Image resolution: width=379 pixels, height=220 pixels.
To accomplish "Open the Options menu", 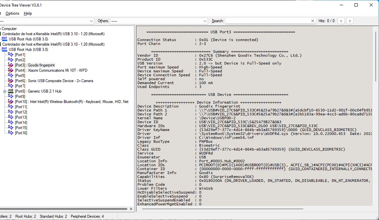I will (x=12, y=13).
